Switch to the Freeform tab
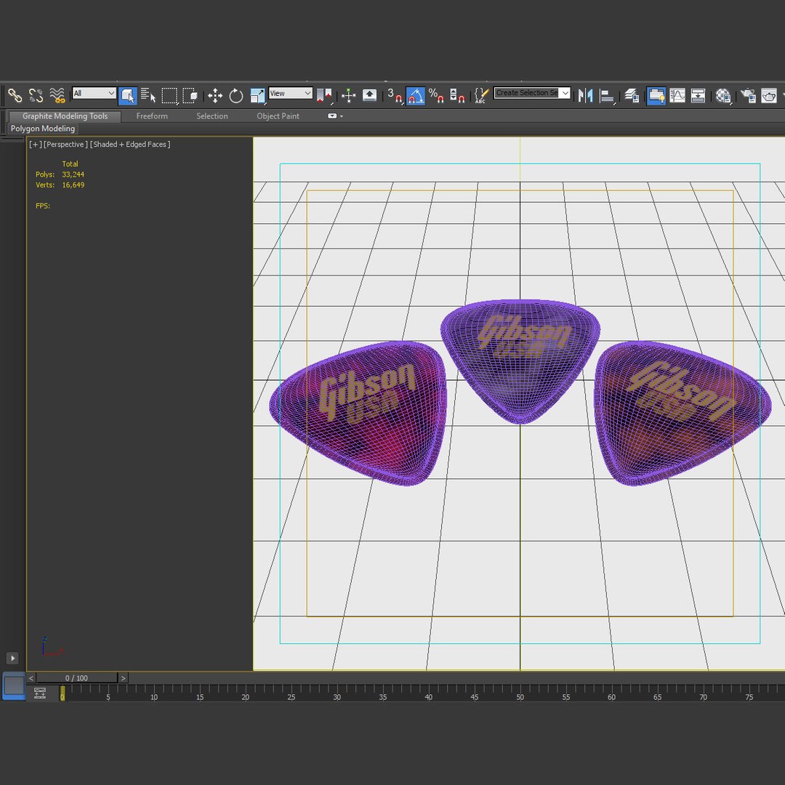The height and width of the screenshot is (785, 785). [152, 116]
